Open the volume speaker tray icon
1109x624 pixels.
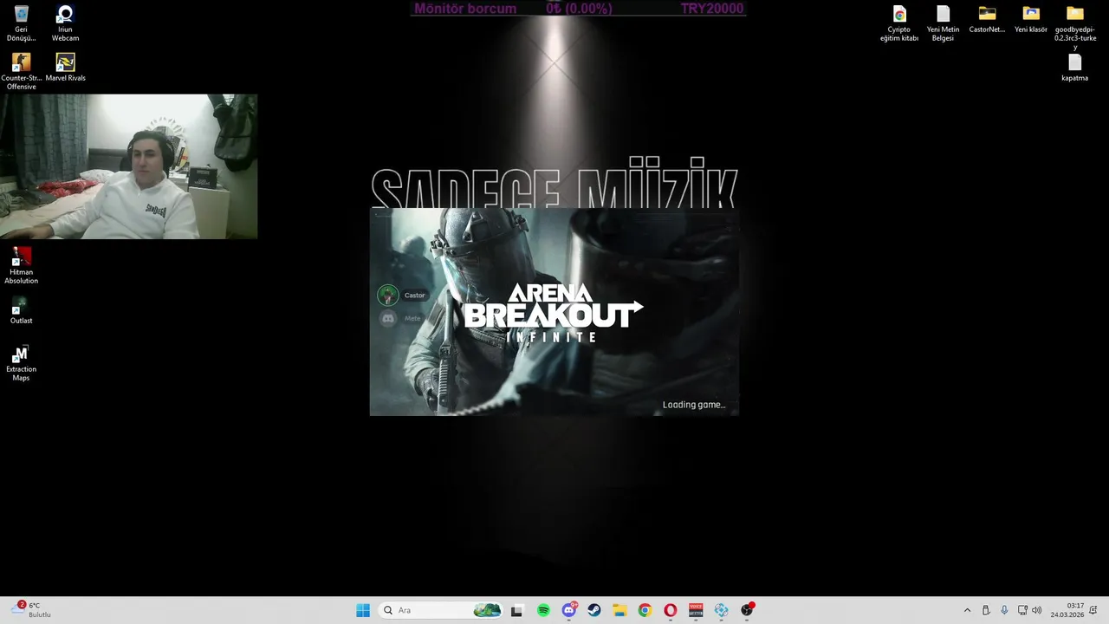(1036, 610)
